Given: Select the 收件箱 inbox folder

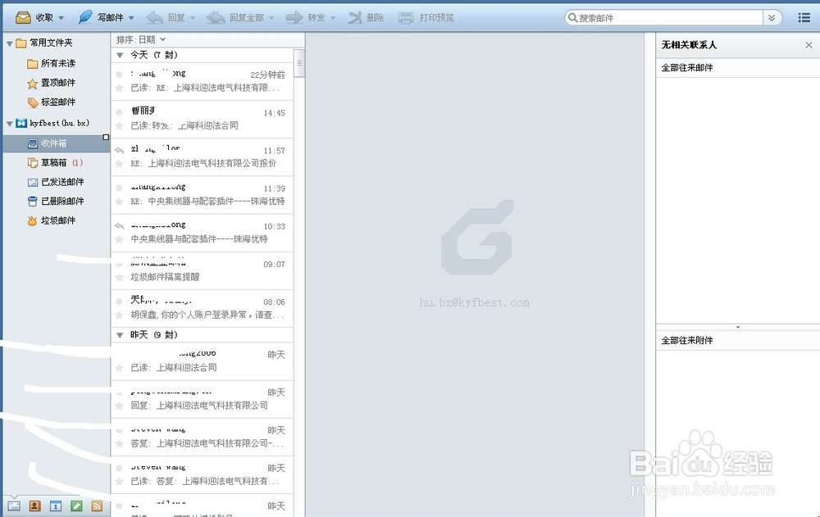Looking at the screenshot, I should tap(56, 143).
